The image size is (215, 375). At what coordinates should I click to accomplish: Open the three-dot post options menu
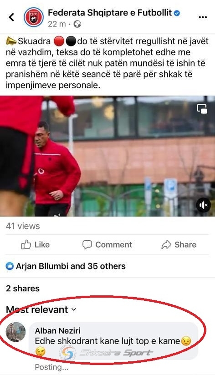coord(203,17)
